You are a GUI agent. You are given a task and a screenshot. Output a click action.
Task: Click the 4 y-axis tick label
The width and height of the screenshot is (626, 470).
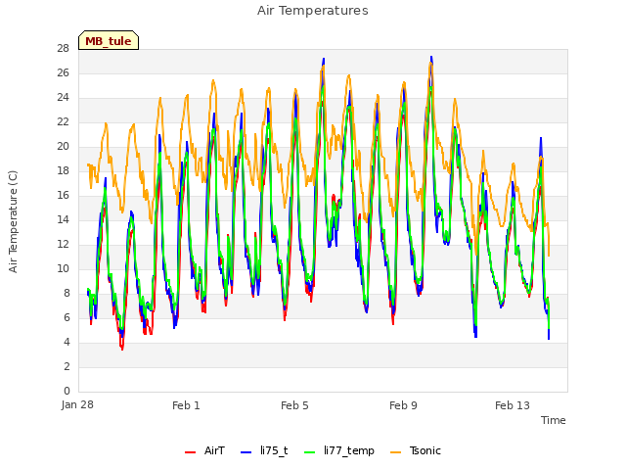pos(67,342)
